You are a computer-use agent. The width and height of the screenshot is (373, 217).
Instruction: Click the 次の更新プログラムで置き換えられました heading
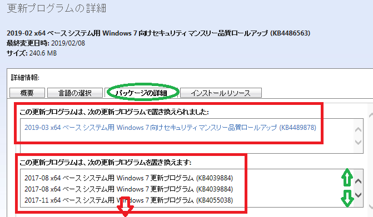[x=114, y=112]
